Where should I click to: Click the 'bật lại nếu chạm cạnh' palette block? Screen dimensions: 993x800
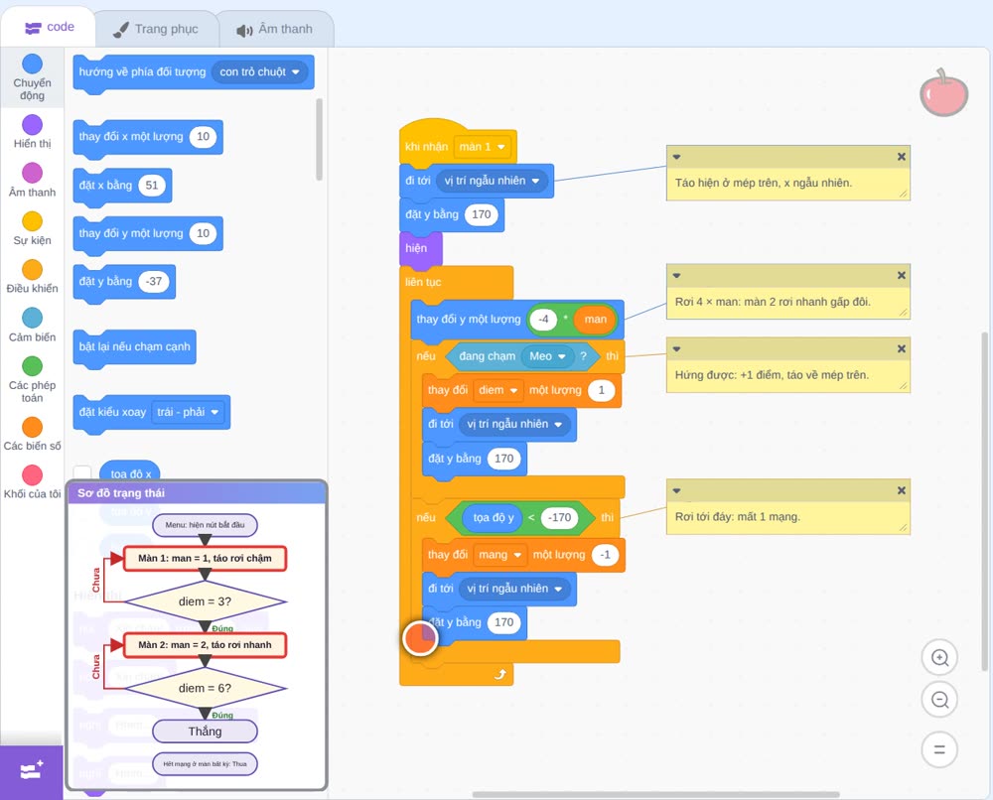click(x=135, y=346)
